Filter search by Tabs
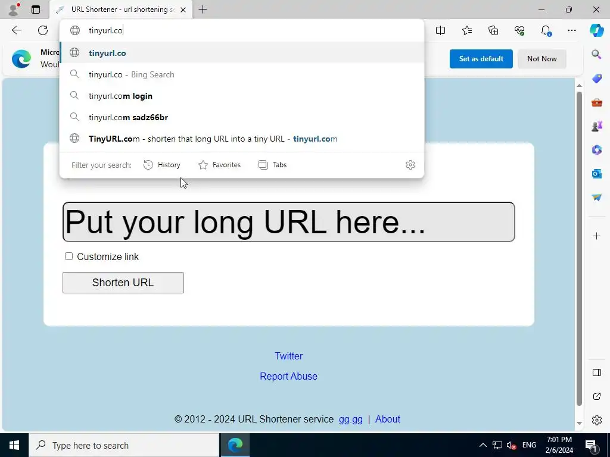610x457 pixels. 272,165
